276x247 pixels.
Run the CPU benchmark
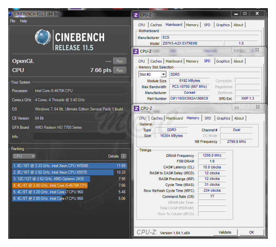tap(120, 70)
